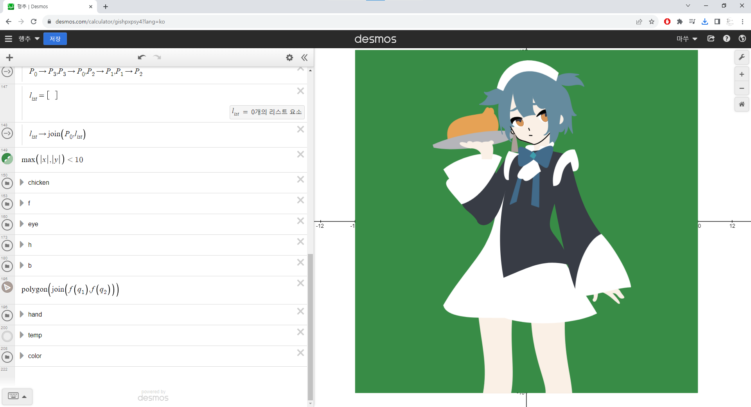The width and height of the screenshot is (751, 407).
Task: Toggle visibility of chicken folder
Action: (7, 183)
